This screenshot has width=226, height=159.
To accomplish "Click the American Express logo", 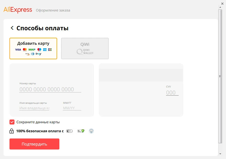I will point(45,49).
